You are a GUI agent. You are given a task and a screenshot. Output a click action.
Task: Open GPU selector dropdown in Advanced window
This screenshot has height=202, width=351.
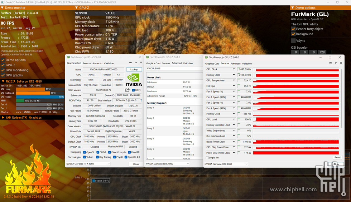point(167,164)
